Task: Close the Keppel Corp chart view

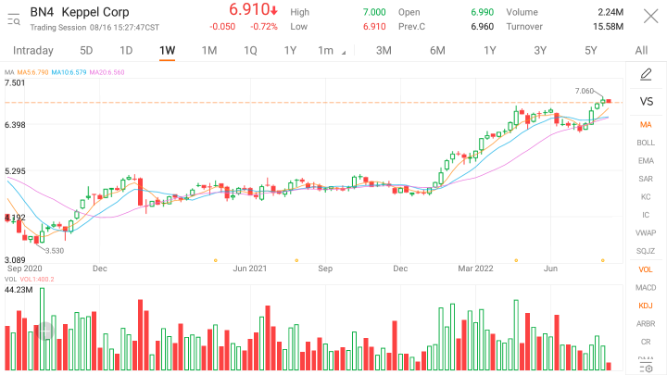Action: coord(650,17)
